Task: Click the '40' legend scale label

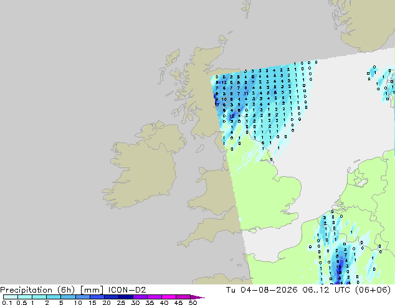Action: [x=164, y=303]
